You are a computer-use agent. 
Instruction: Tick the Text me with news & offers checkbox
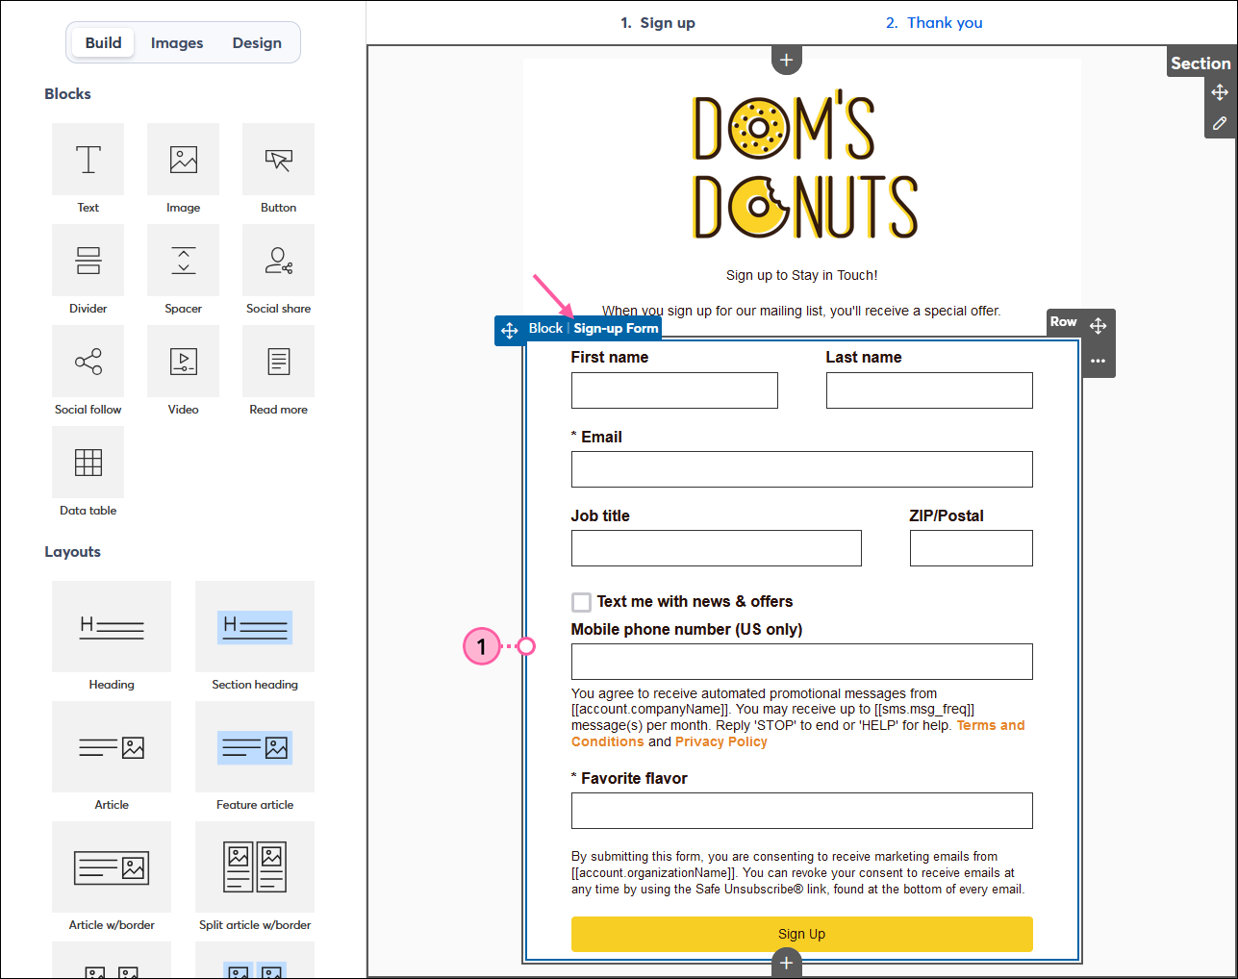(581, 602)
